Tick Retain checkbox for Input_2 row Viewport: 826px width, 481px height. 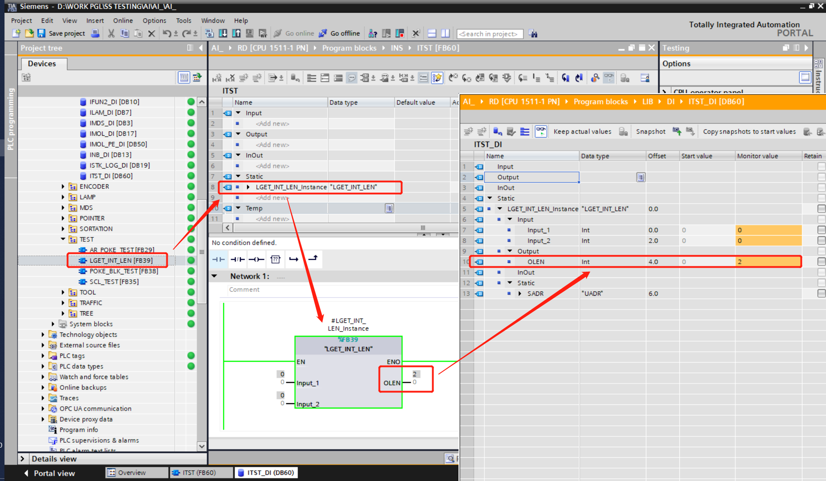point(822,240)
